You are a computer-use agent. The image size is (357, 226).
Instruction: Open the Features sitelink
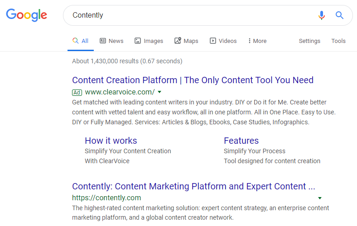241,141
